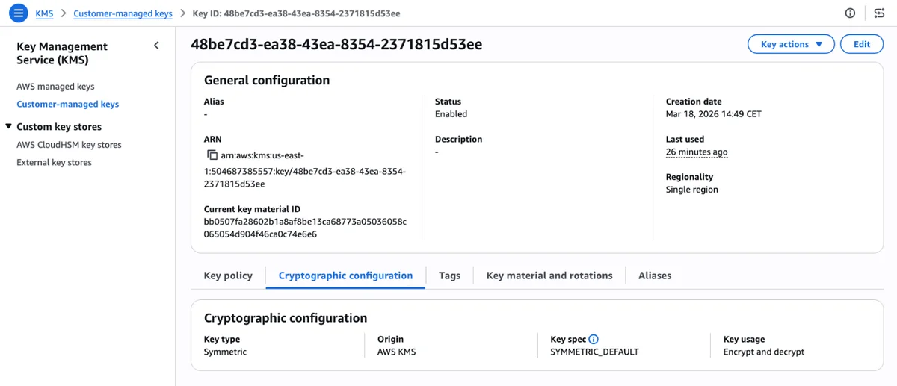Switch to the Tags tab
897x386 pixels.
tap(449, 276)
